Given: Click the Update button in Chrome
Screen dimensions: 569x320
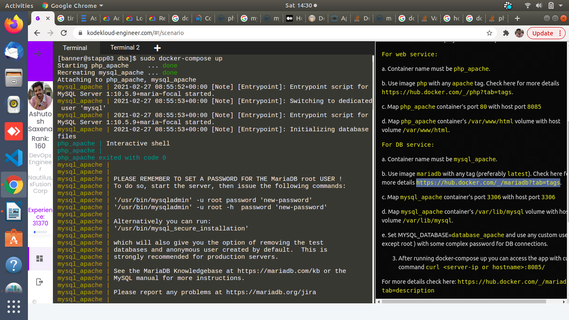Looking at the screenshot, I should click(x=542, y=33).
